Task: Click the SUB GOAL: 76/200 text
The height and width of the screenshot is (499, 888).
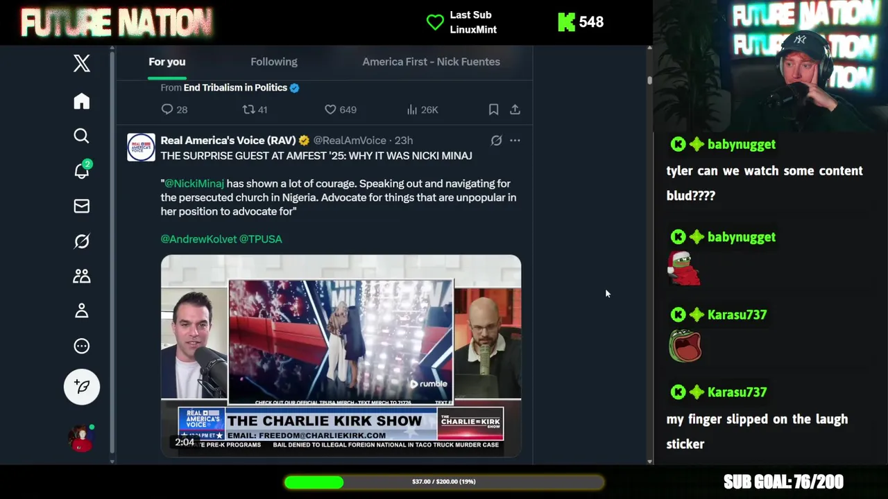Action: 783,482
